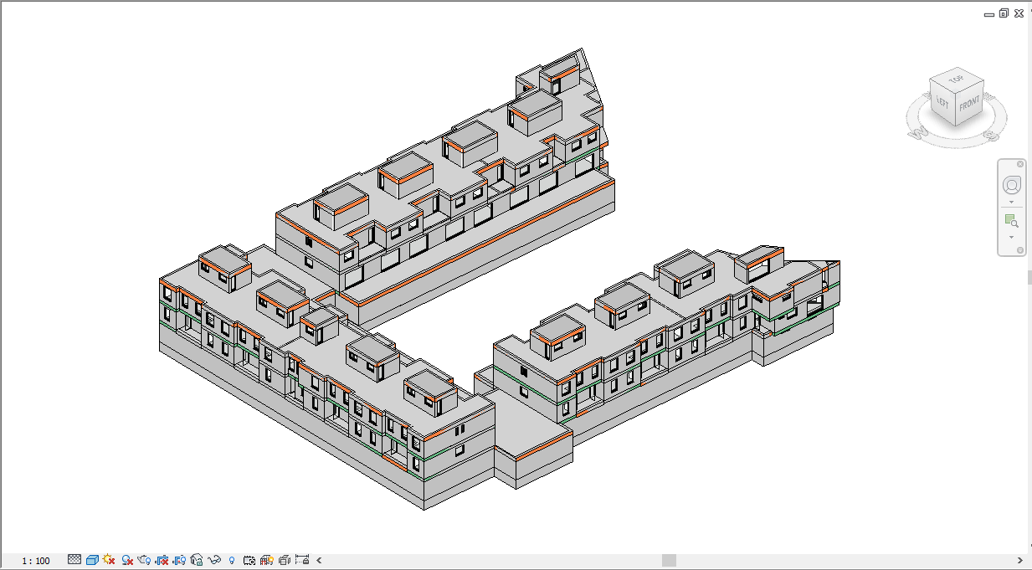
Task: Open the 1 : 100 view scale list
Action: click(36, 560)
